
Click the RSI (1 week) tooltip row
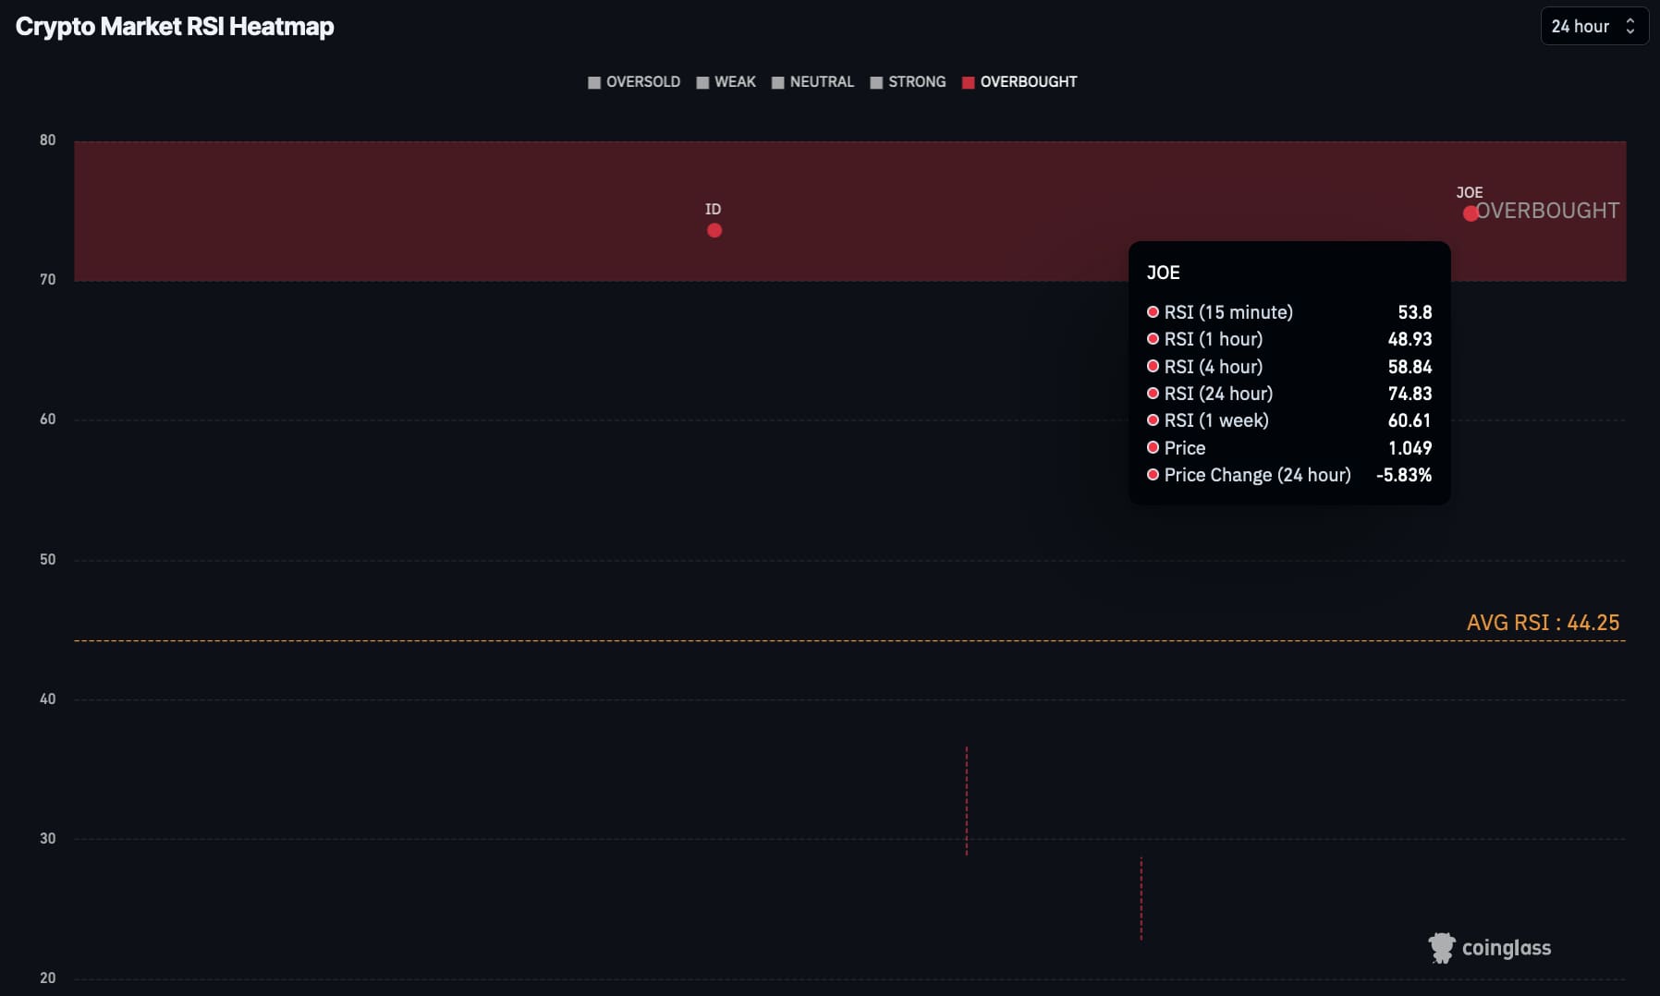[1289, 420]
